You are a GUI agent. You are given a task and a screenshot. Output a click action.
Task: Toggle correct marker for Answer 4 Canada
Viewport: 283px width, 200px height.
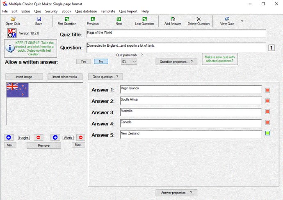click(x=267, y=123)
